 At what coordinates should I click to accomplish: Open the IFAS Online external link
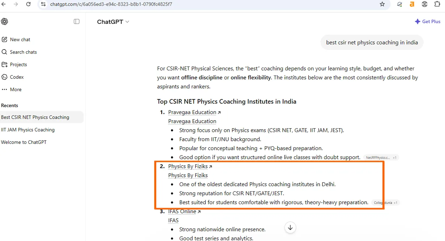point(184,212)
